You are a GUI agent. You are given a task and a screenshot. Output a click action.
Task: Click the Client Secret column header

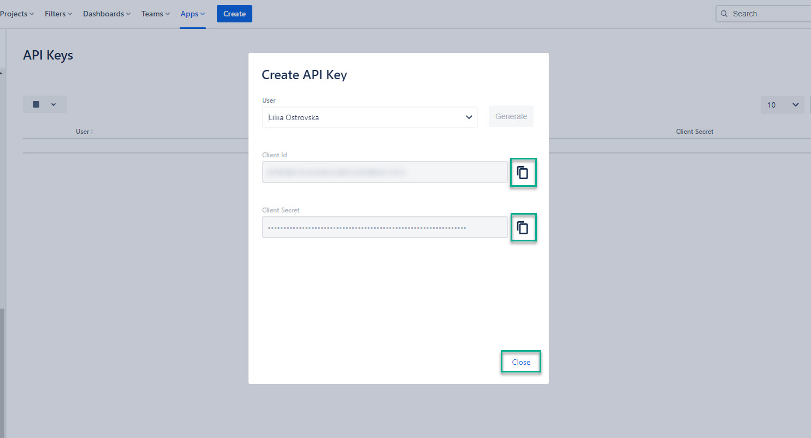tap(694, 132)
